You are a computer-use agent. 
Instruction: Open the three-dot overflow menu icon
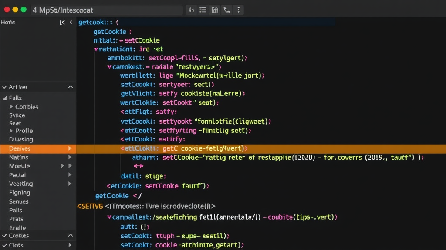pyautogui.click(x=238, y=10)
